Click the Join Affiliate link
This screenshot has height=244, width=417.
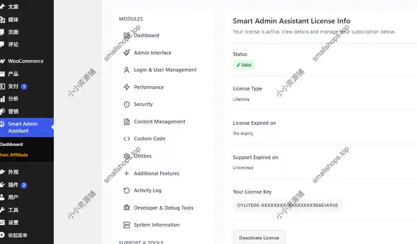pos(14,155)
